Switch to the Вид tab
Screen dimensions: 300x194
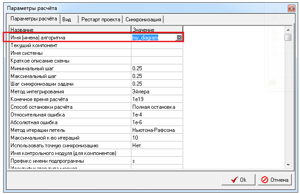pos(67,19)
